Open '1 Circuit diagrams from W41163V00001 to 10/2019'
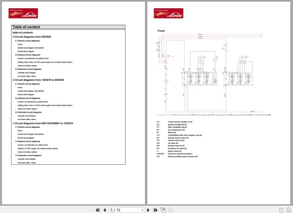Viewport: 293px width, 213px height. click(x=42, y=123)
